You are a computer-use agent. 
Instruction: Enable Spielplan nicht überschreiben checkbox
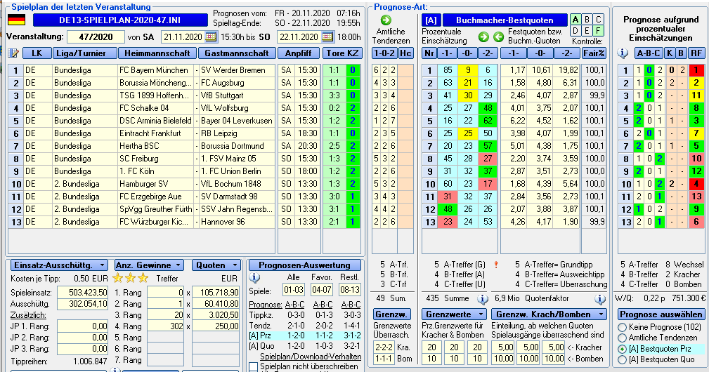[254, 366]
